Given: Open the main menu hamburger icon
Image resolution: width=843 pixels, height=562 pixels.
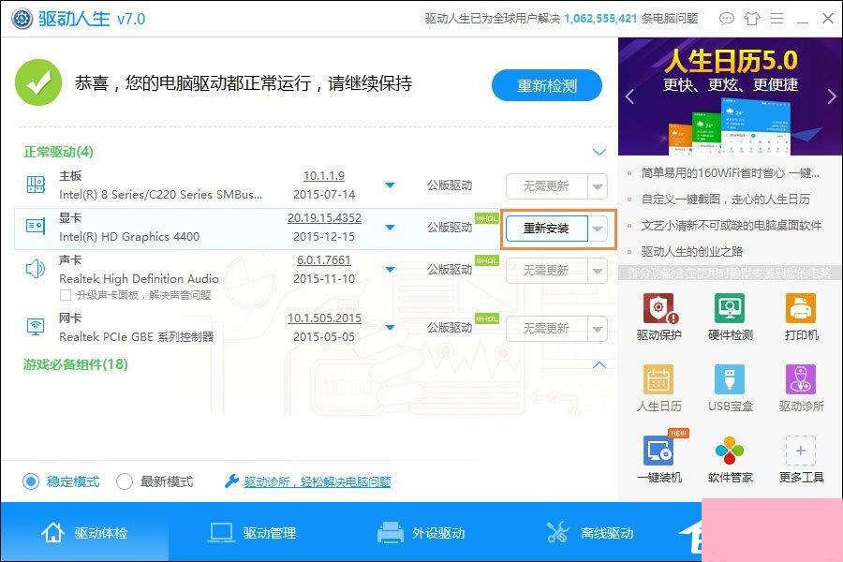Looking at the screenshot, I should coord(776,19).
